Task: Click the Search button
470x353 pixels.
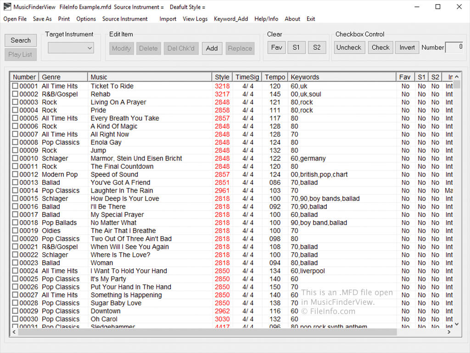Action: pyautogui.click(x=21, y=40)
